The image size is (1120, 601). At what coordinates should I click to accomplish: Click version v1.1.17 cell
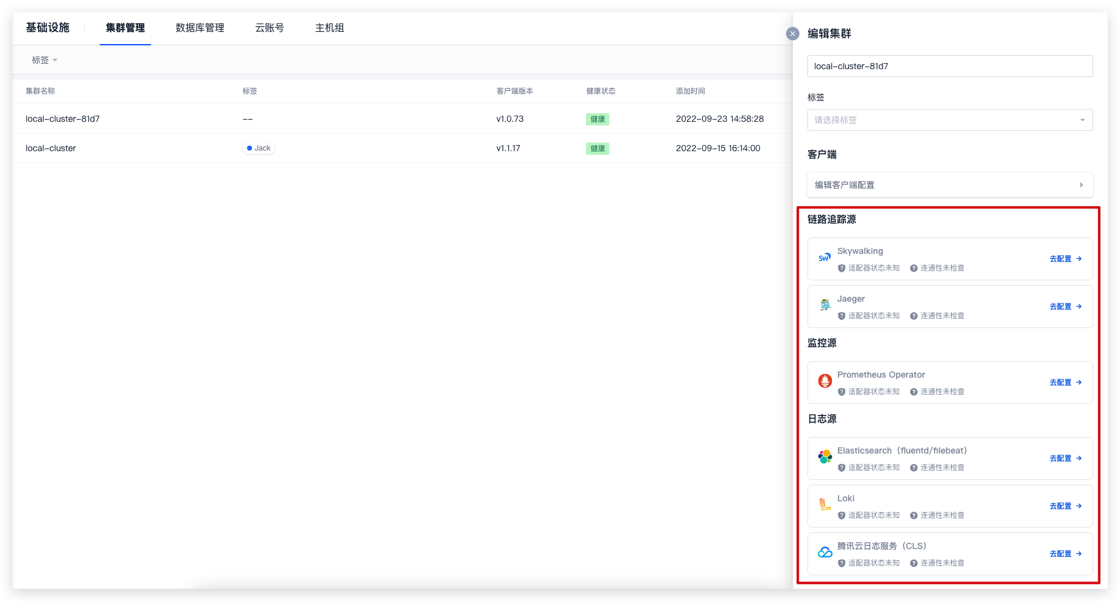508,148
